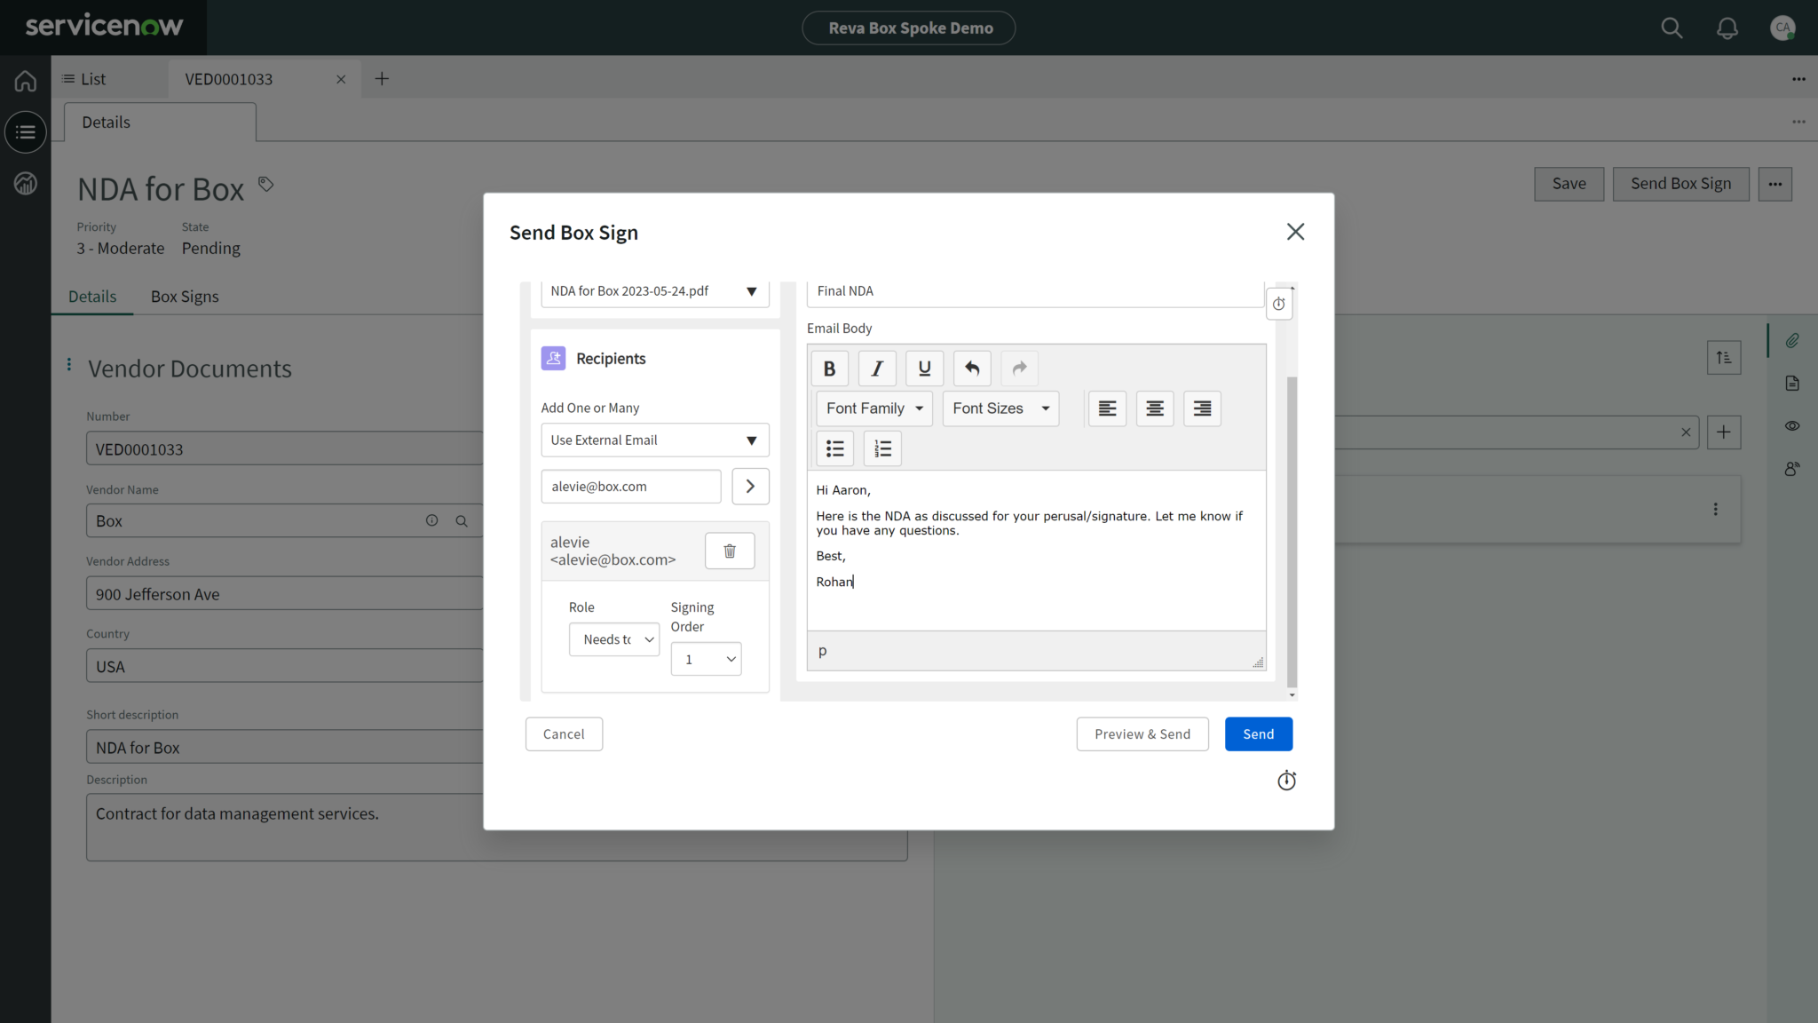Align email text right
The height and width of the screenshot is (1023, 1818).
(1202, 408)
